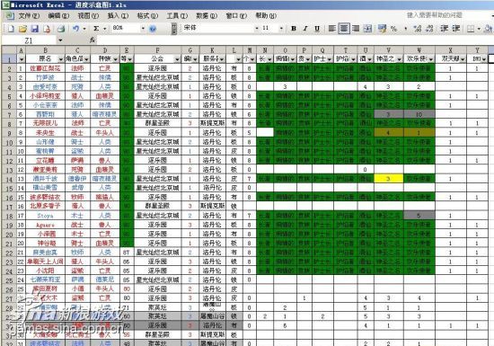Click the font name box 宋体
Image resolution: width=494 pixels, height=346 pixels.
[218, 29]
